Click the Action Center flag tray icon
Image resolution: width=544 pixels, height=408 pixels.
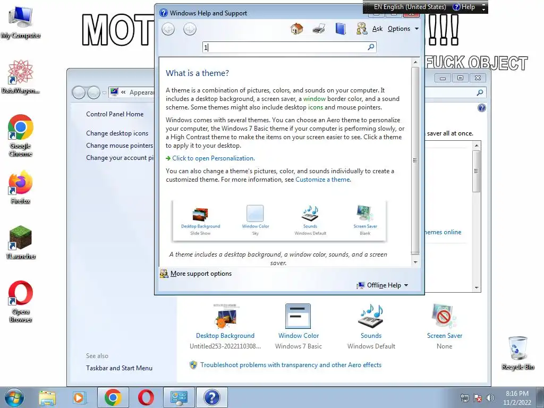(478, 398)
